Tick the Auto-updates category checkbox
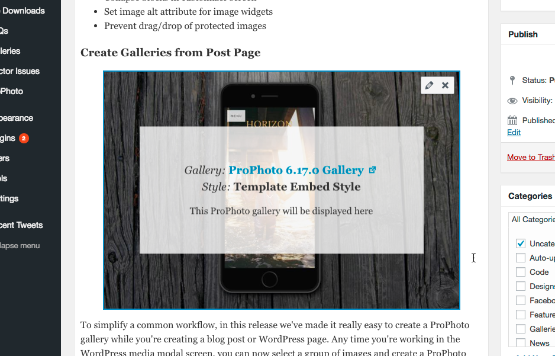 click(520, 258)
